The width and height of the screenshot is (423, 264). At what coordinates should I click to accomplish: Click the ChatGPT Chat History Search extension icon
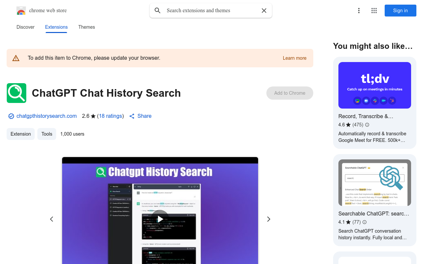(16, 93)
